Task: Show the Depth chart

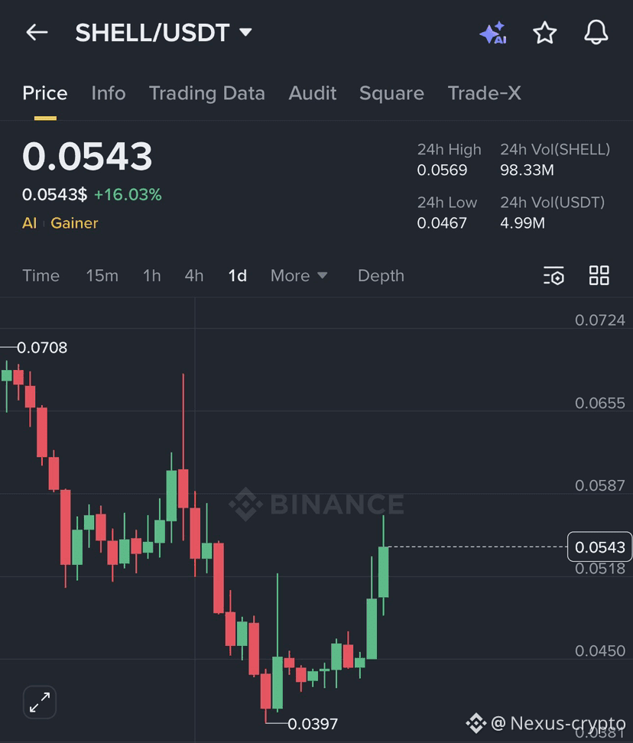Action: point(381,276)
